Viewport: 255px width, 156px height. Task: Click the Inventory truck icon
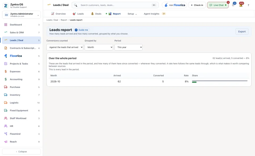6,95
